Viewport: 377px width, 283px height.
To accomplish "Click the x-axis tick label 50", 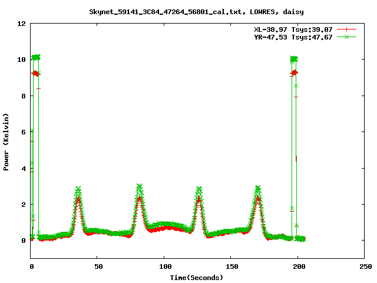I will (98, 266).
